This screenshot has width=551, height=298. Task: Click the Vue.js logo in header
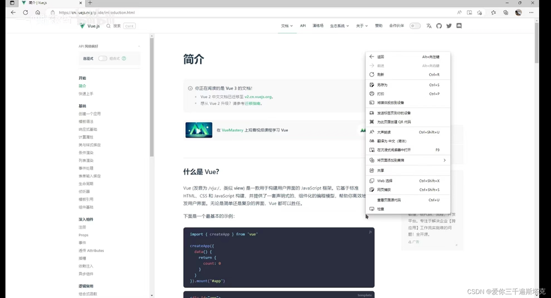(x=90, y=26)
